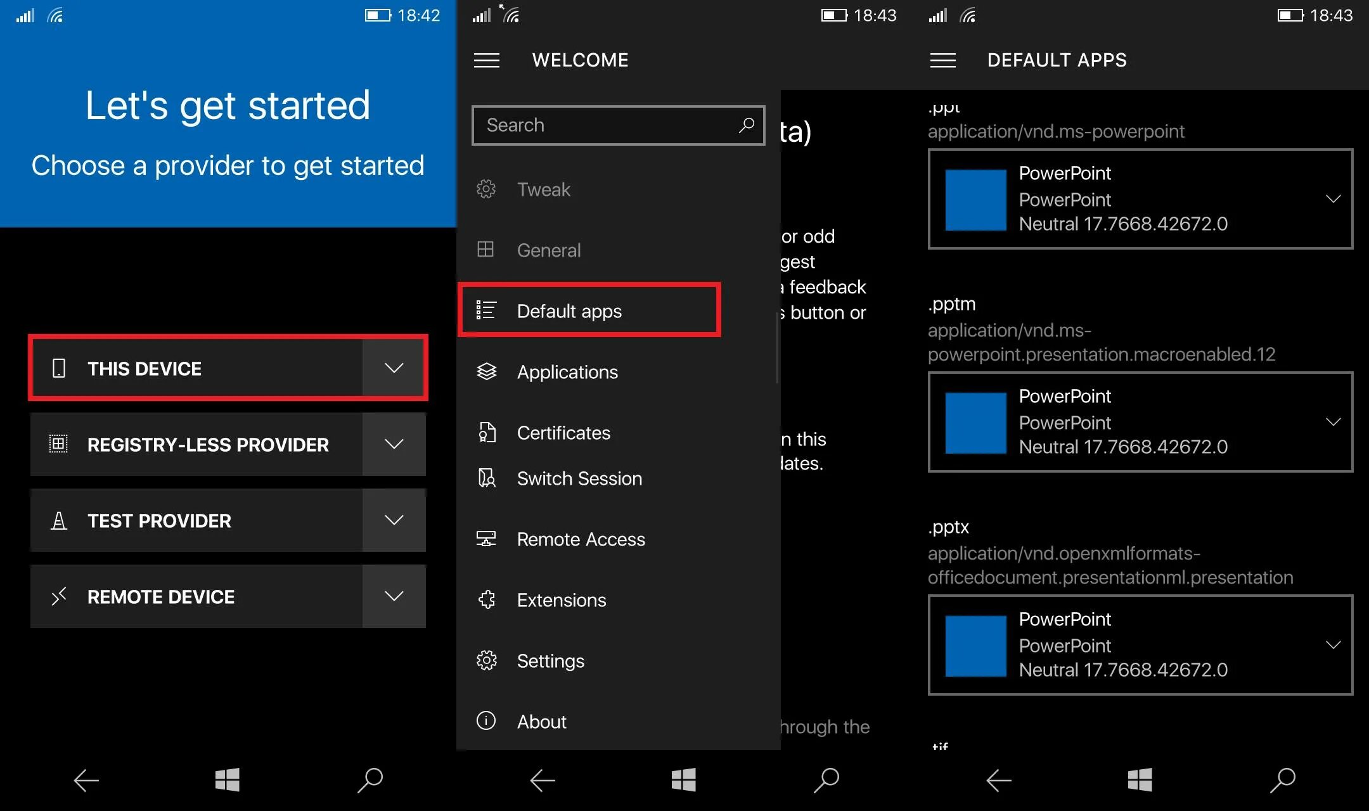Expand the THIS DEVICE chevron

[x=394, y=368]
